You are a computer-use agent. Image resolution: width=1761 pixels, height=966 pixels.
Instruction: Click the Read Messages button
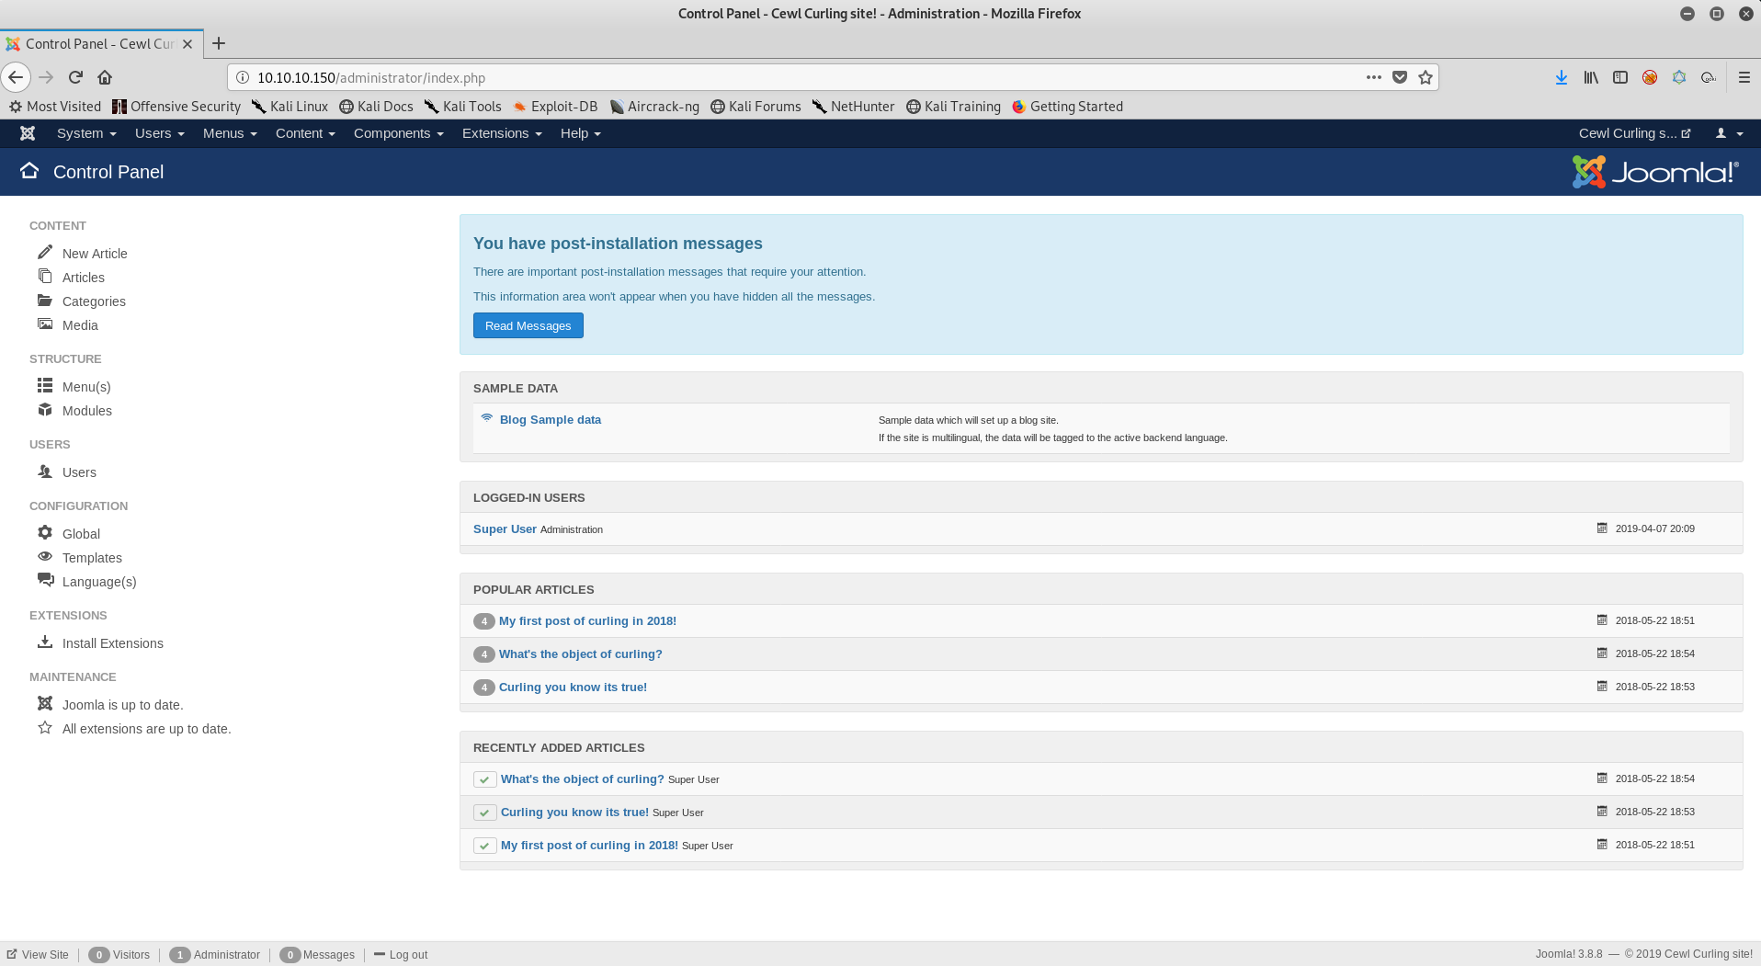pos(528,325)
